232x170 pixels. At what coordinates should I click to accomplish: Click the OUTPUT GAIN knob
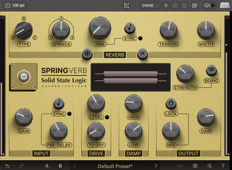click(x=206, y=117)
